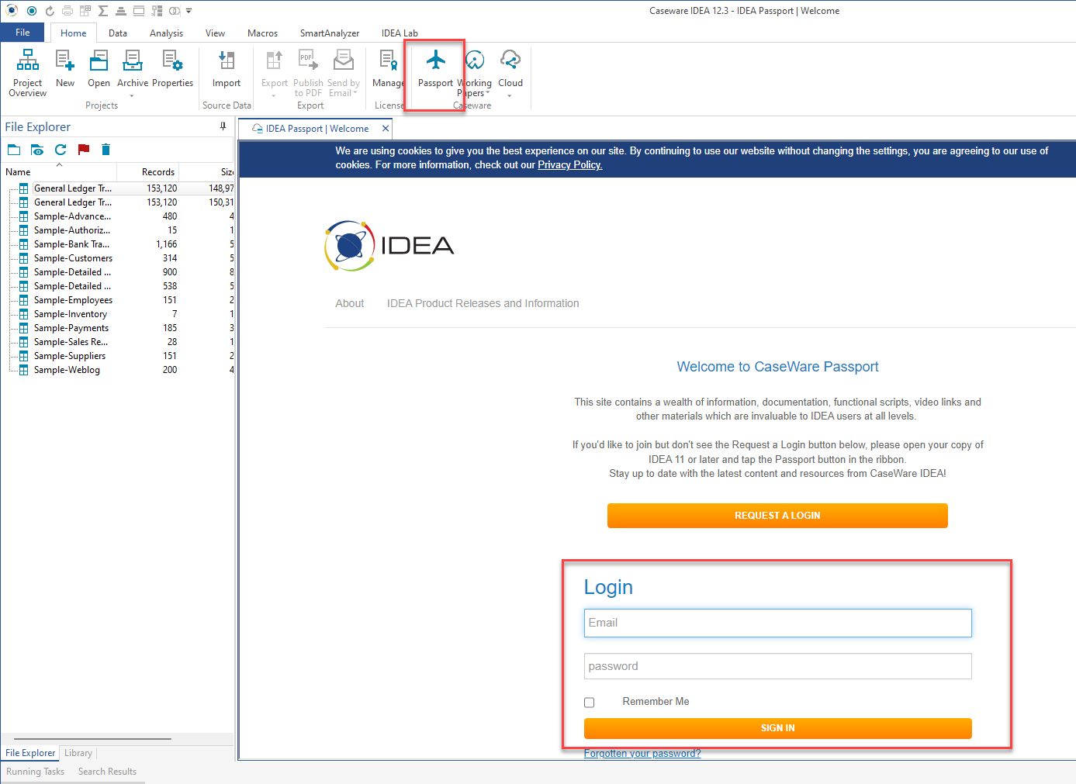Click the Cloud ribbon icon
Image resolution: width=1076 pixels, height=784 pixels.
(x=510, y=60)
